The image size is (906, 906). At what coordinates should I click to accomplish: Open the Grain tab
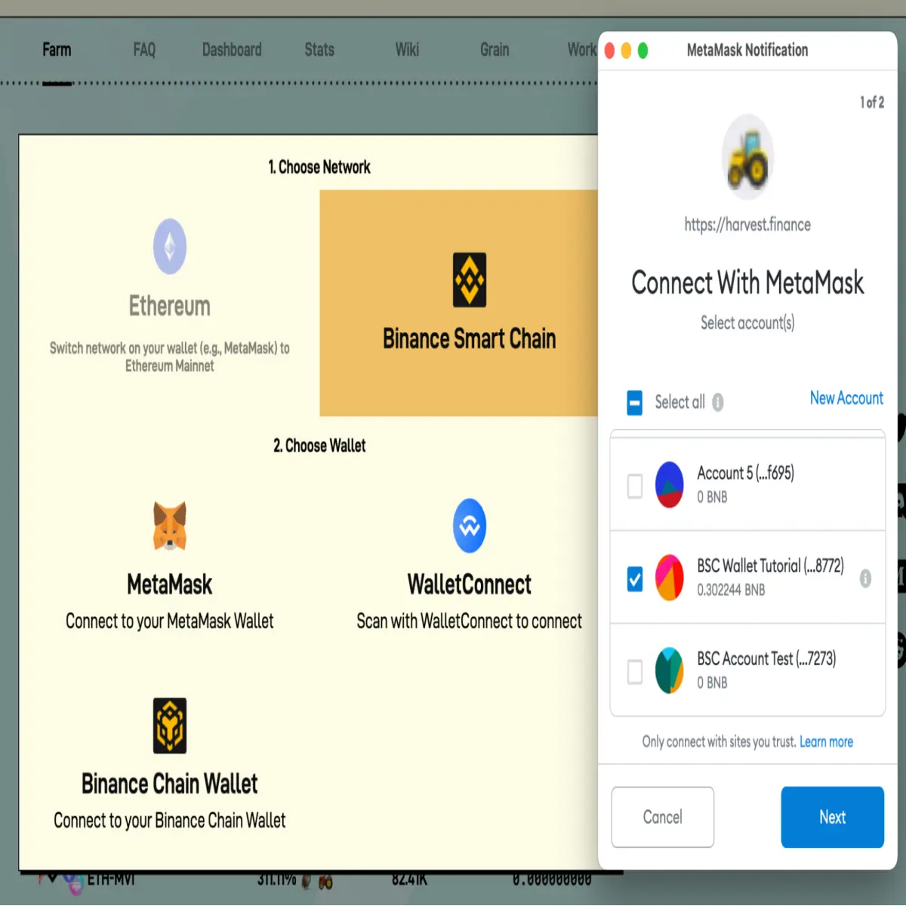point(495,50)
